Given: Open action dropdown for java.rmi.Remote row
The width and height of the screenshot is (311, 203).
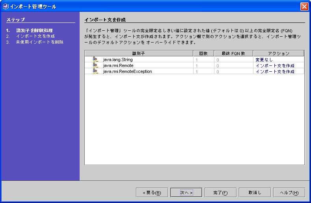Looking at the screenshot, I should point(279,65).
